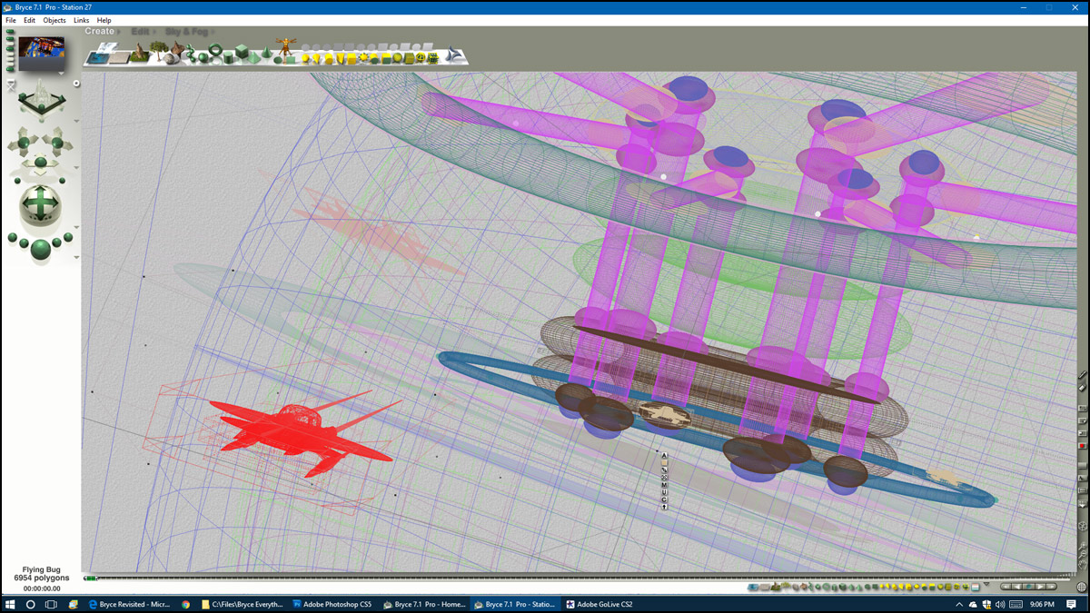The image size is (1090, 613).
Task: Click the trackball camera control
Action: [40, 203]
